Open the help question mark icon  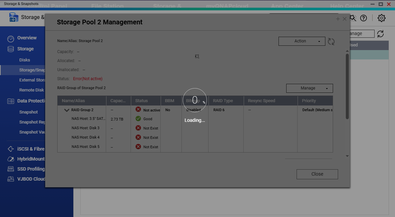point(364,18)
